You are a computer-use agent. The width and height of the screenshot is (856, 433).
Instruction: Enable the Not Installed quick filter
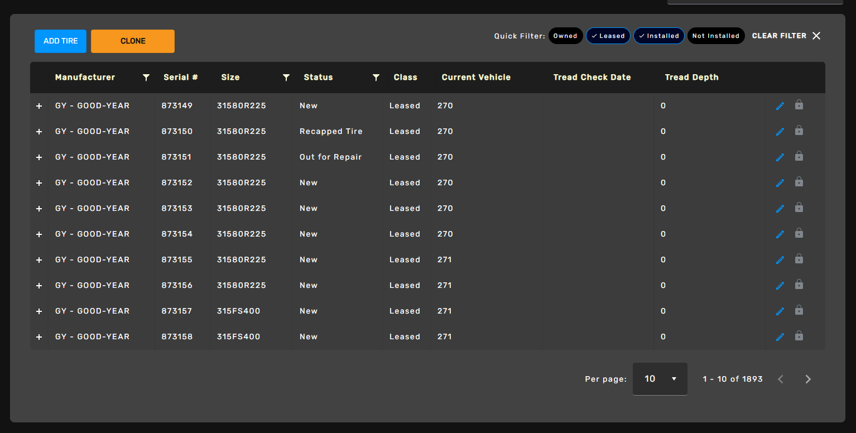coord(715,36)
